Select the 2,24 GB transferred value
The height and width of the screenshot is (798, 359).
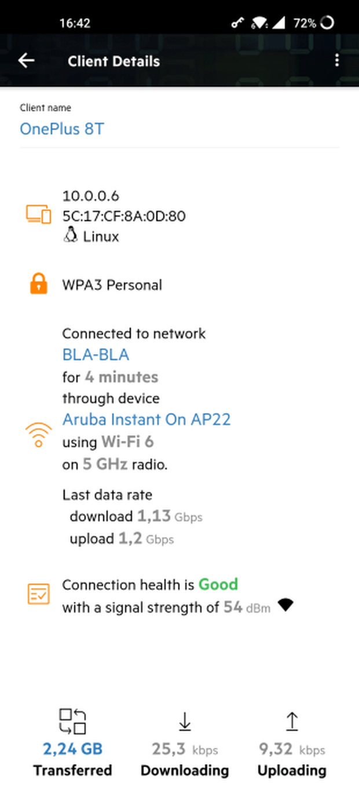pyautogui.click(x=72, y=749)
